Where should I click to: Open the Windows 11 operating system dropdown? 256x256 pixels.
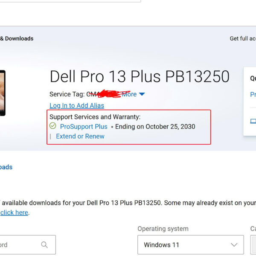(190, 245)
